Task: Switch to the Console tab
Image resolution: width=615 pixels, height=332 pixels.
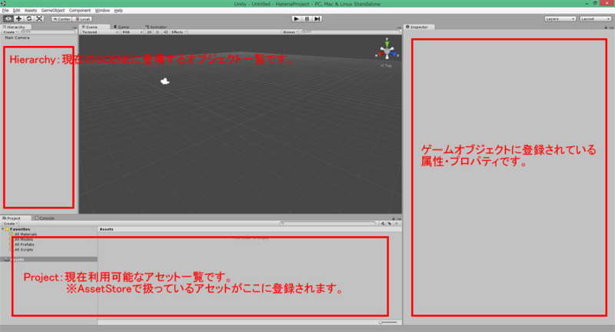Action: click(x=45, y=219)
